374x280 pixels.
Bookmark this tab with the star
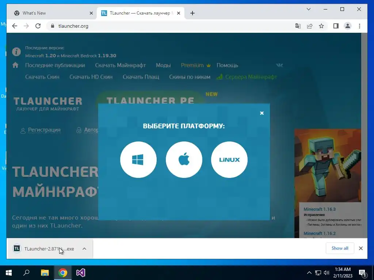pyautogui.click(x=321, y=26)
